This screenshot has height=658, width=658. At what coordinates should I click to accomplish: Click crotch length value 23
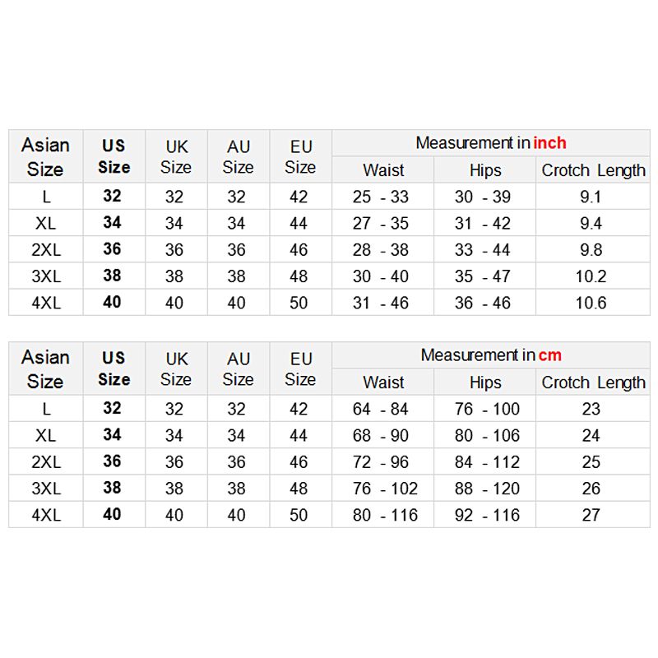point(591,409)
